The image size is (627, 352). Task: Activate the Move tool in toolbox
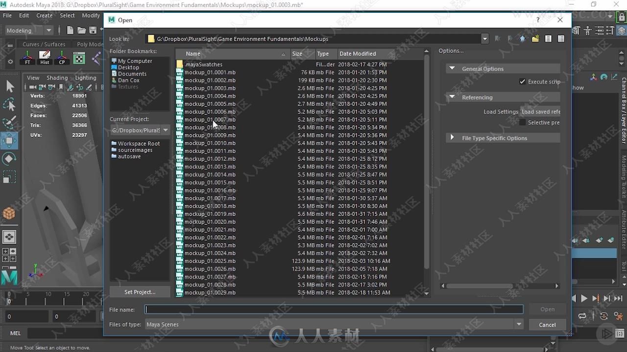10,141
